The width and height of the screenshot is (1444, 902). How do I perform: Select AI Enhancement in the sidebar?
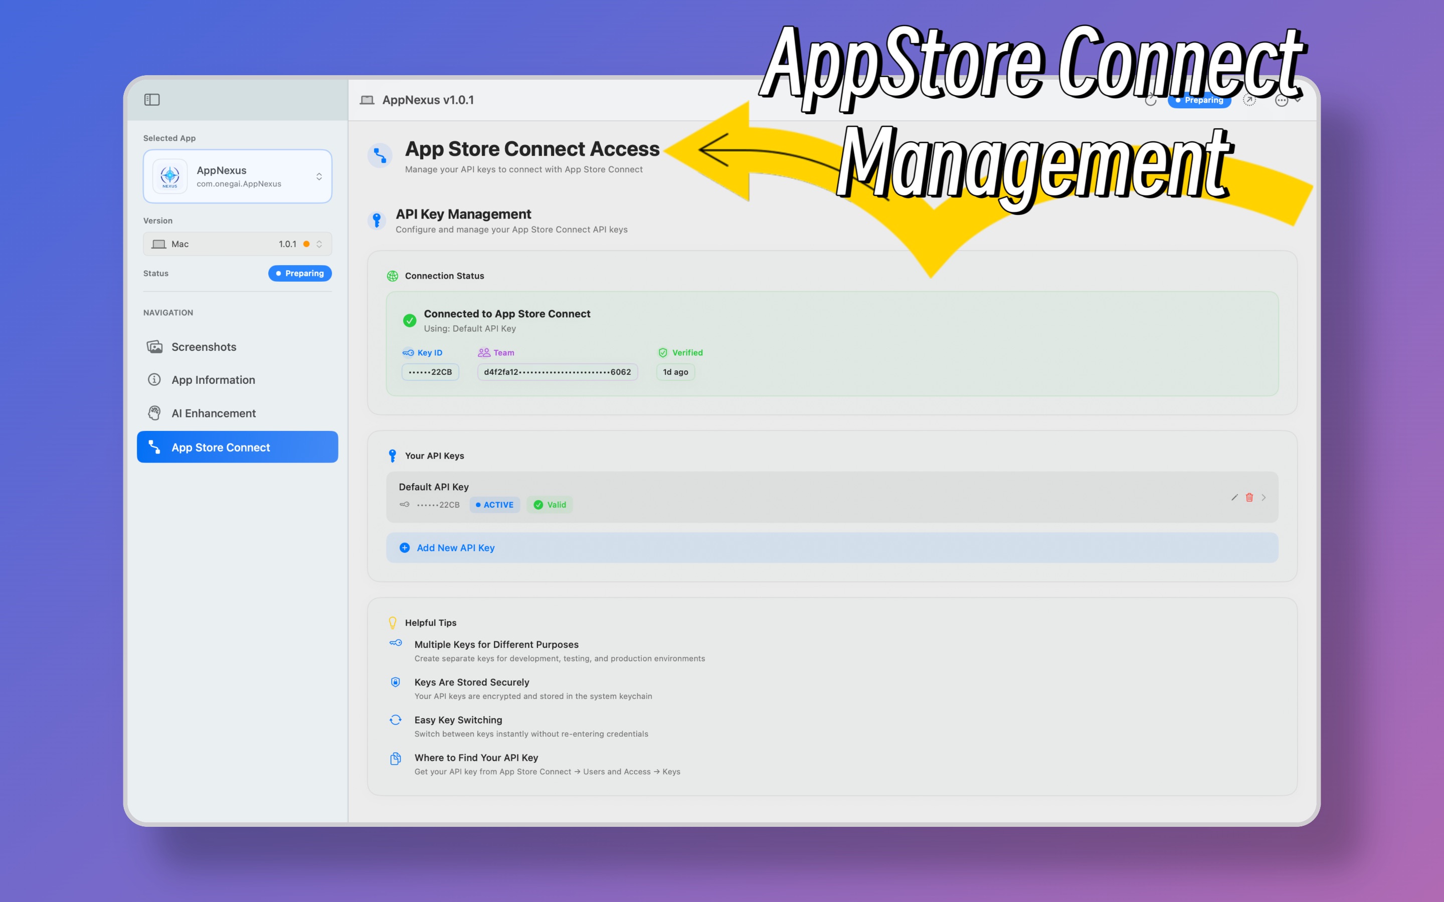tap(213, 413)
